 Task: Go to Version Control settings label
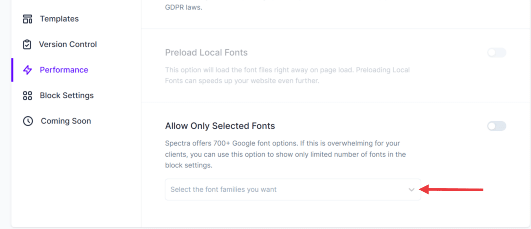68,44
